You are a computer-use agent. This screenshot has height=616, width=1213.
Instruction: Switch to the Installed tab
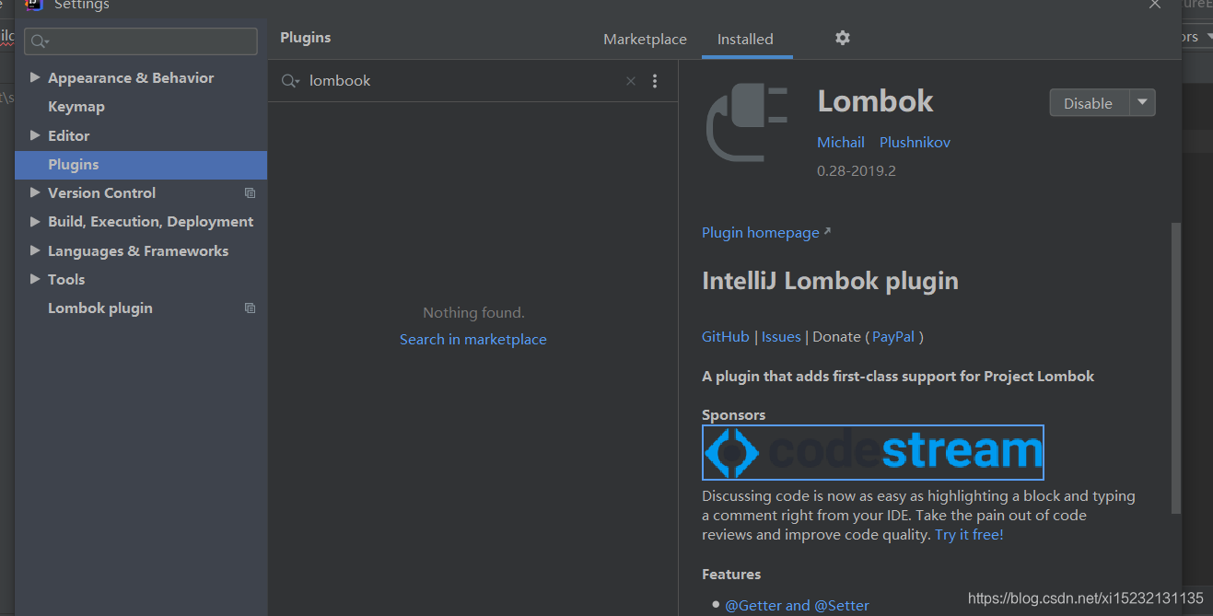click(x=745, y=39)
